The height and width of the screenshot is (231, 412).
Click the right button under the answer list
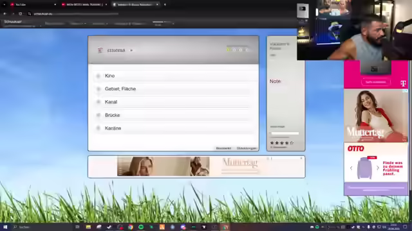point(246,148)
